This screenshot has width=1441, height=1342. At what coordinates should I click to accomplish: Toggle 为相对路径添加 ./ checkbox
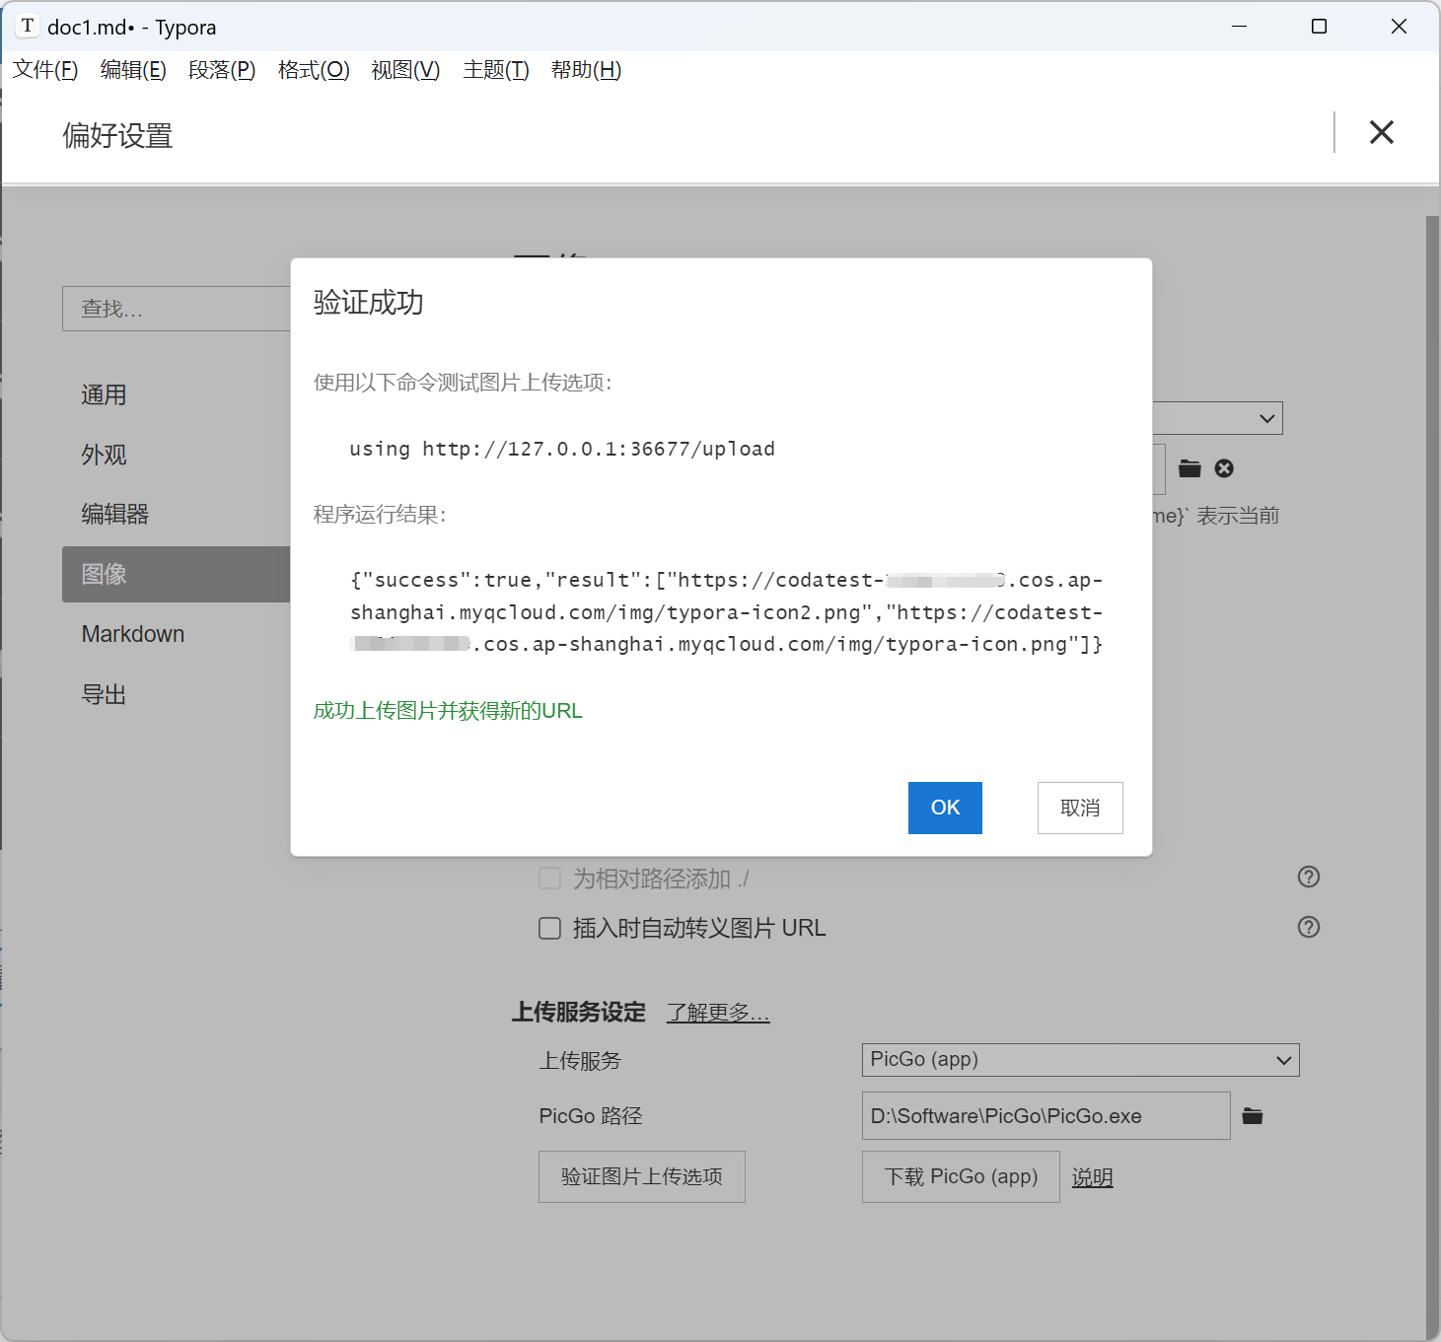click(549, 878)
